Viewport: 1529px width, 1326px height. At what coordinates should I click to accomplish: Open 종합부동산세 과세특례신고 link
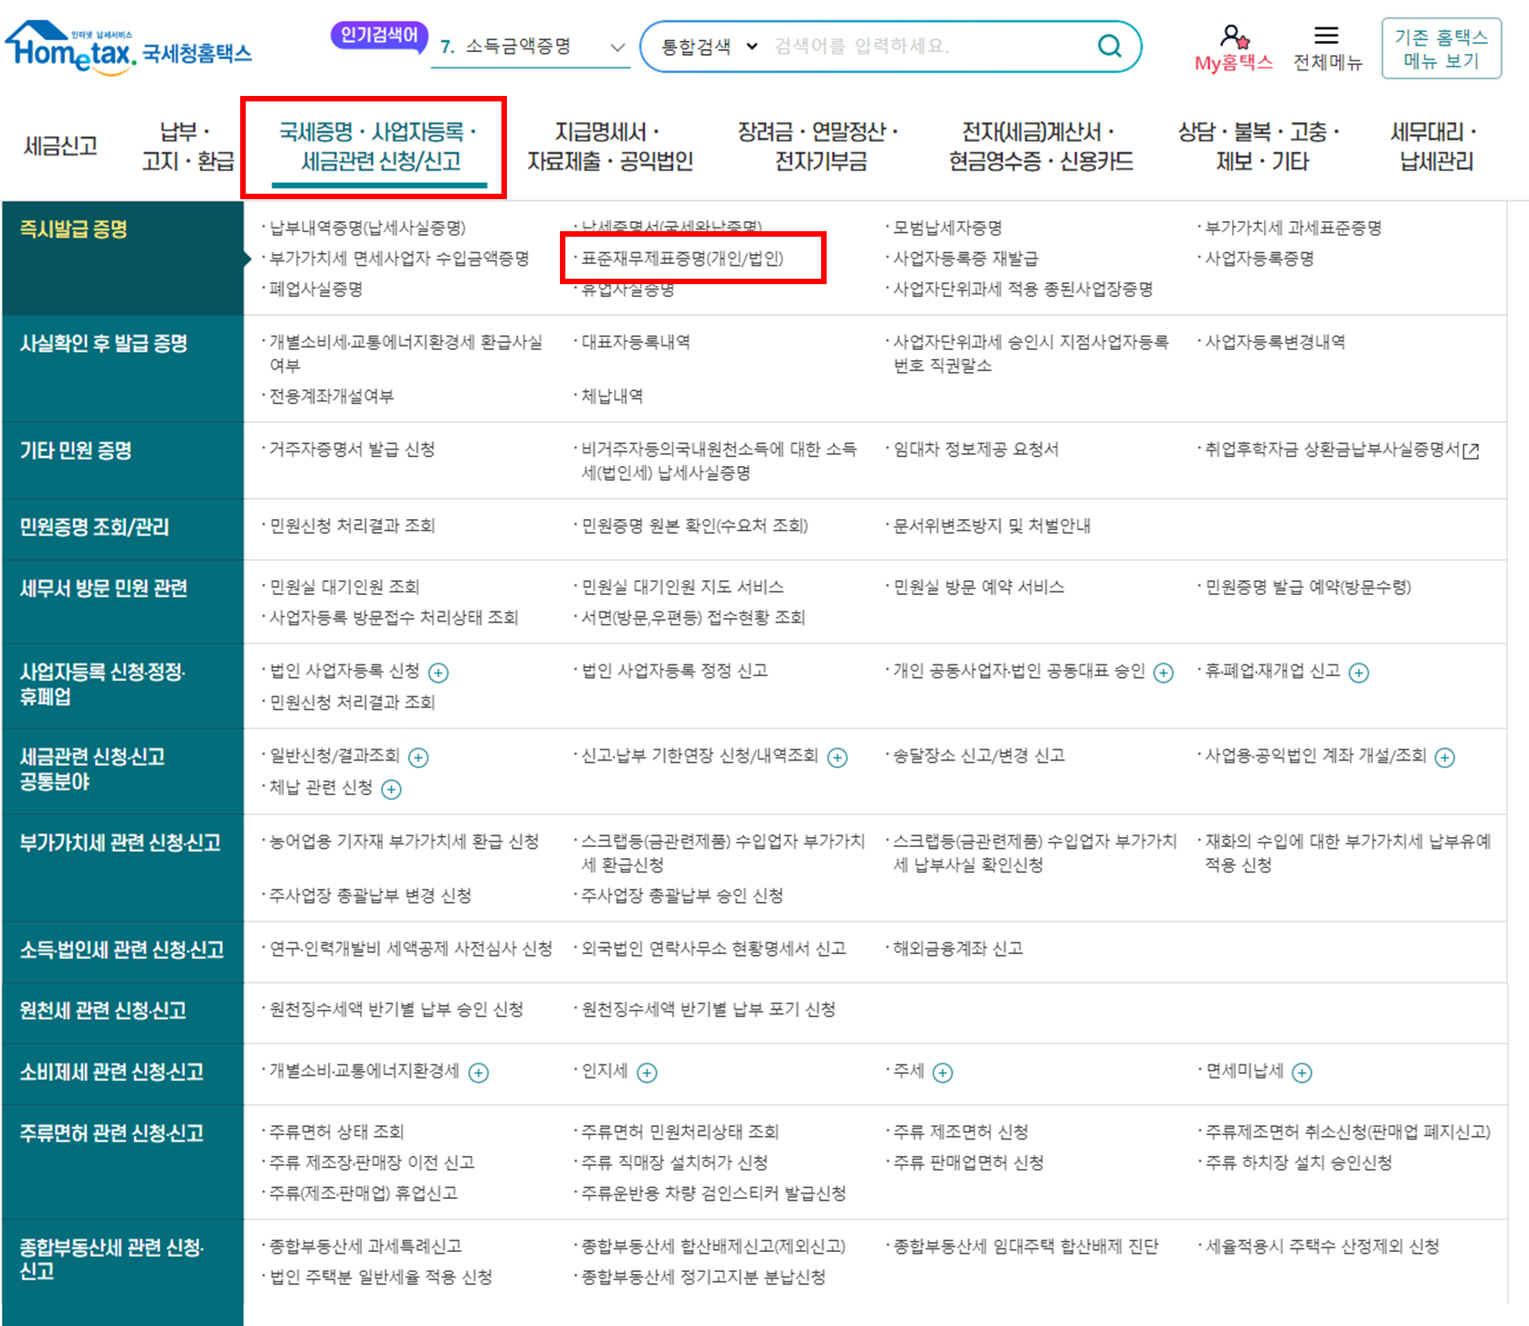coord(365,1246)
